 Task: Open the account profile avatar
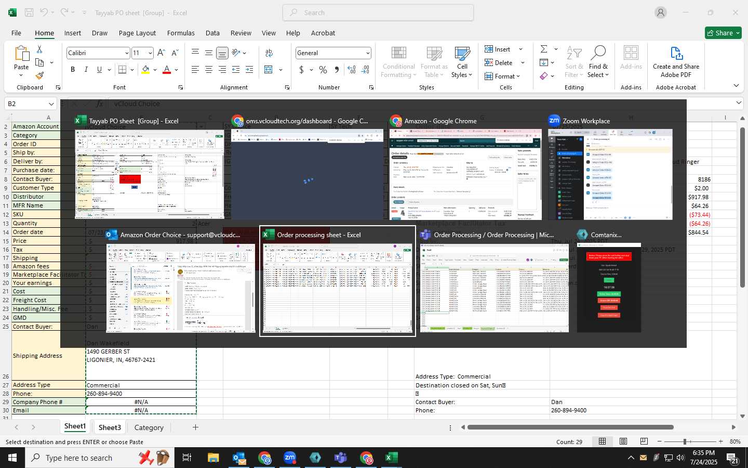(x=661, y=12)
